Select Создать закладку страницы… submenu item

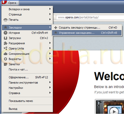tap(87, 28)
